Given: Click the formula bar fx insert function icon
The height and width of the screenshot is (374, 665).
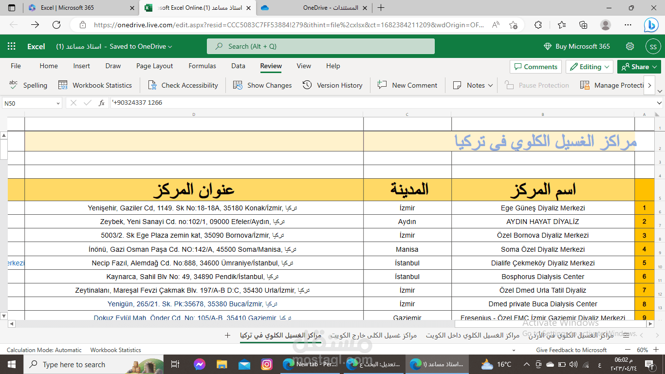Looking at the screenshot, I should pyautogui.click(x=102, y=103).
